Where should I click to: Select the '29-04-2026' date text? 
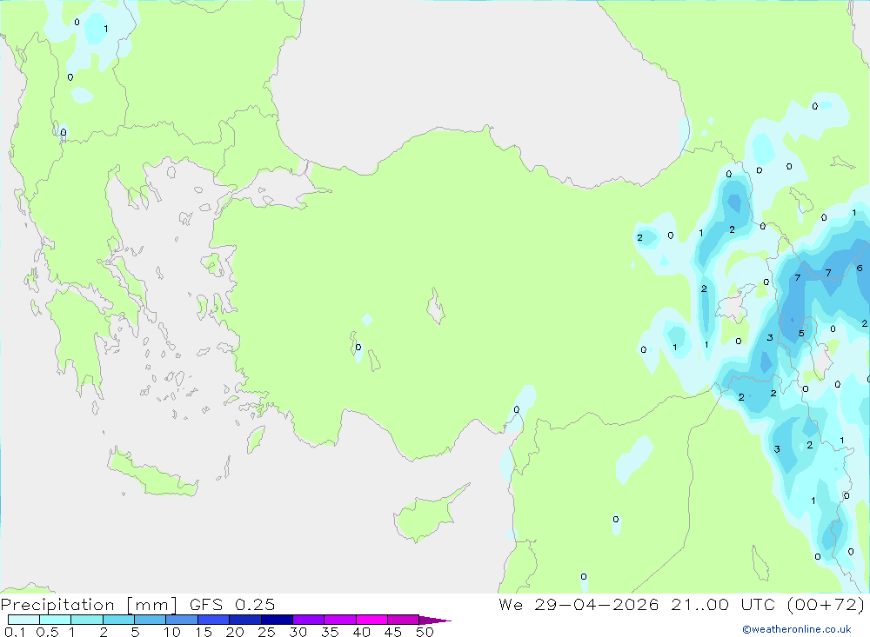coord(597,604)
